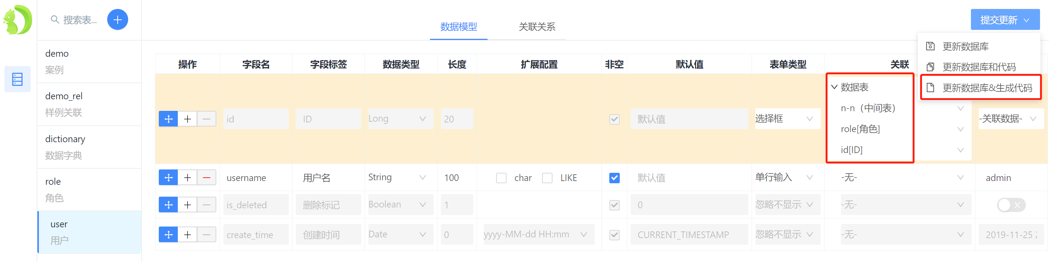Switch to the 数据模型 tab
This screenshot has height=262, width=1049.
(458, 27)
